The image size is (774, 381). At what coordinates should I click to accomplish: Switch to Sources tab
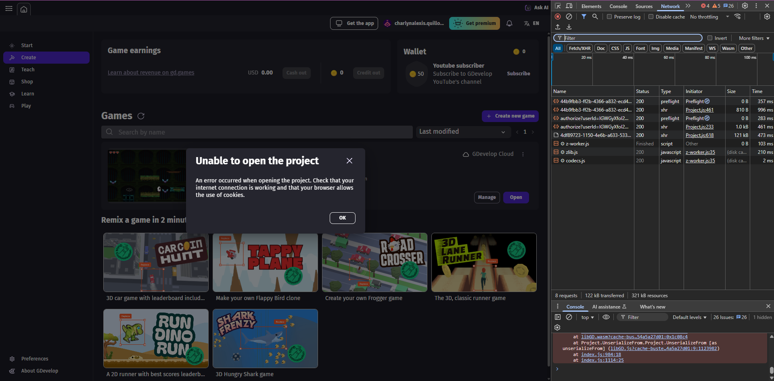click(x=644, y=6)
